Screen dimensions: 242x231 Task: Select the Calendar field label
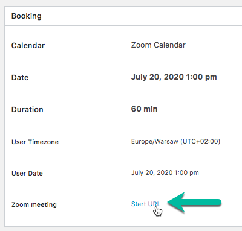tap(28, 46)
